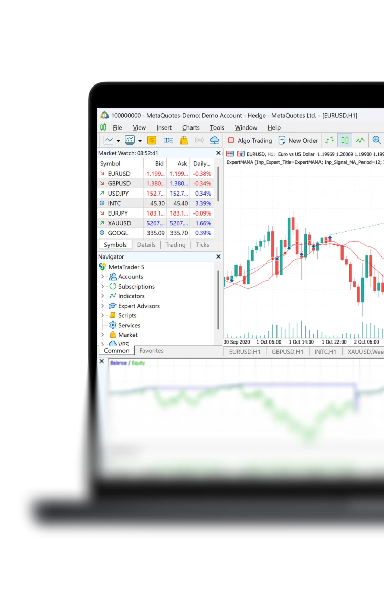Image resolution: width=384 pixels, height=600 pixels.
Task: Click the Services gear icon in Navigator
Action: [x=113, y=325]
